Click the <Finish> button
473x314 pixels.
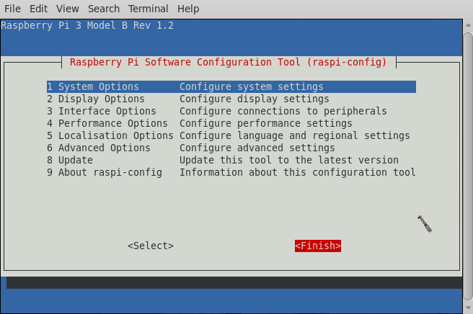point(318,246)
